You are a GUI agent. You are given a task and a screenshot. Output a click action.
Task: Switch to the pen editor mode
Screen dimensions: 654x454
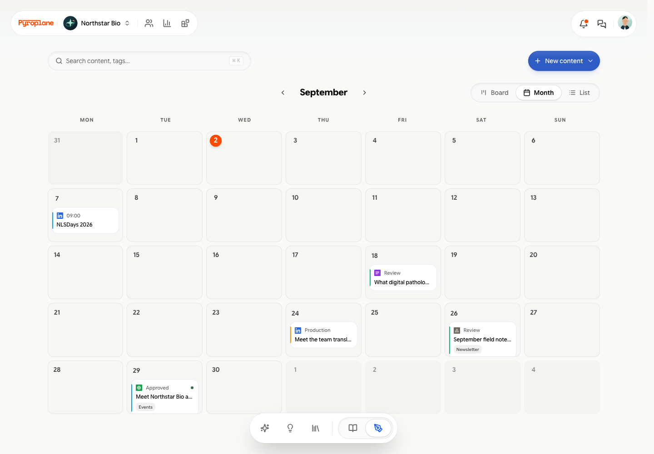[378, 428]
